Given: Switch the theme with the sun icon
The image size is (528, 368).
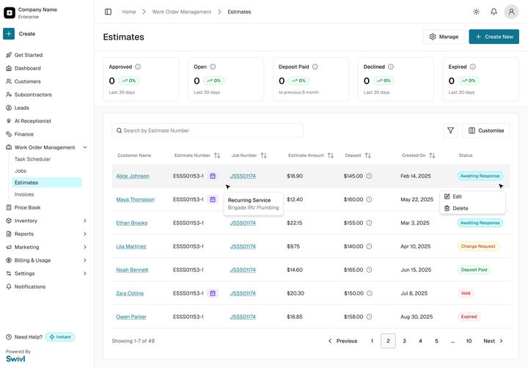Looking at the screenshot, I should pos(476,12).
